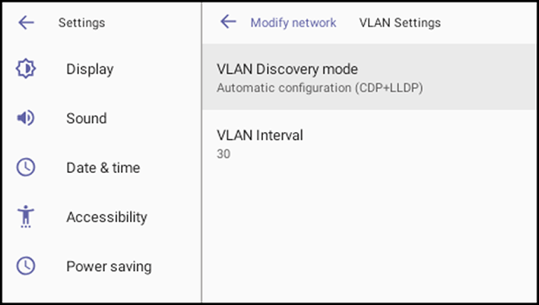The height and width of the screenshot is (305, 539).
Task: Click empty area below VLAN Interval
Action: coord(369,237)
